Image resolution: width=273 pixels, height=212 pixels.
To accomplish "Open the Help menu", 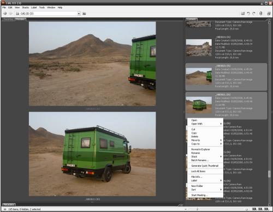I will tap(60, 8).
